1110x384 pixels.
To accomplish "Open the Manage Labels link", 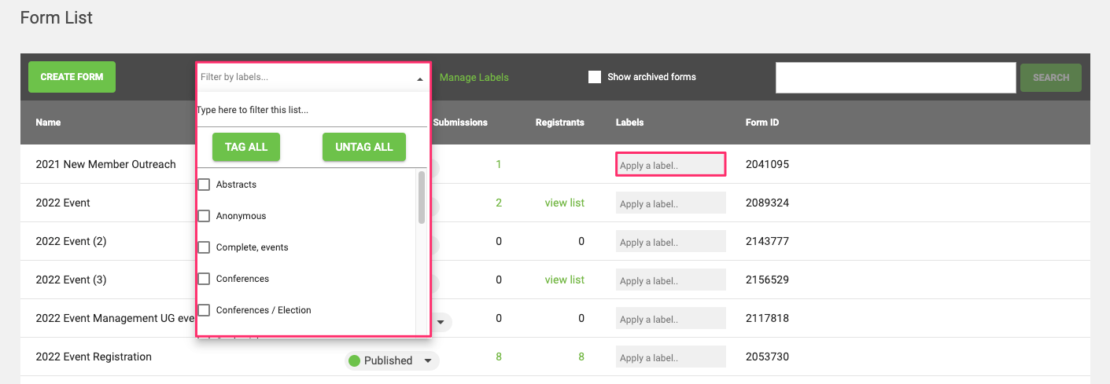I will pos(474,78).
